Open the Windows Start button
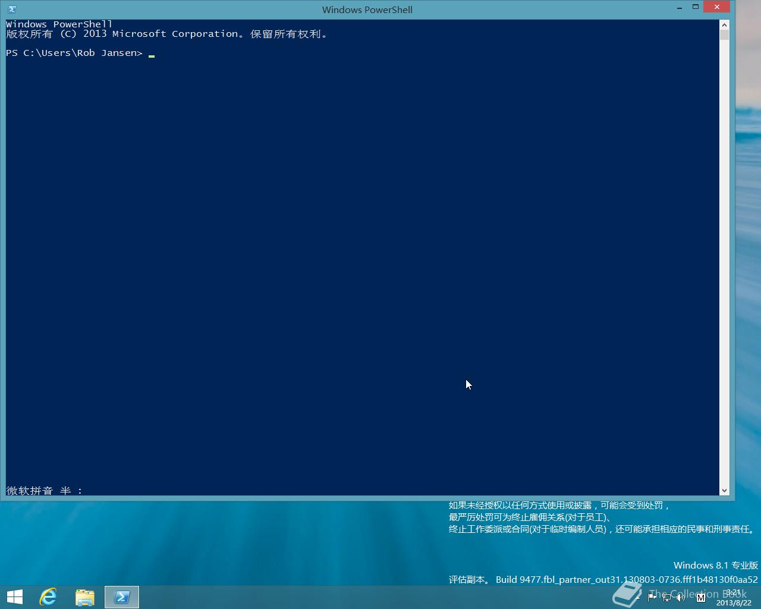 (x=15, y=597)
